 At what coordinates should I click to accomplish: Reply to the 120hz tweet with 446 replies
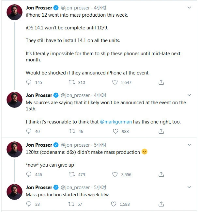click(x=29, y=174)
